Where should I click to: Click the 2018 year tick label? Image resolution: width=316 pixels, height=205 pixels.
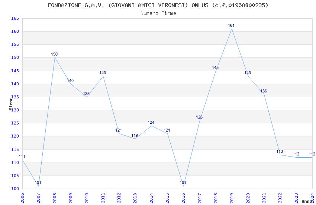(216, 198)
